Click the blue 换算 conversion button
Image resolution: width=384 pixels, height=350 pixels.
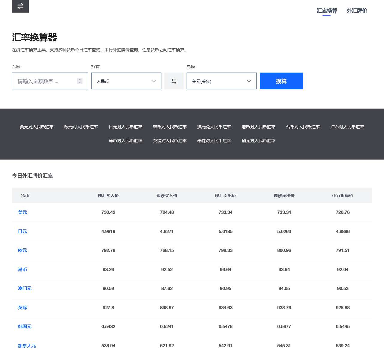pos(281,81)
